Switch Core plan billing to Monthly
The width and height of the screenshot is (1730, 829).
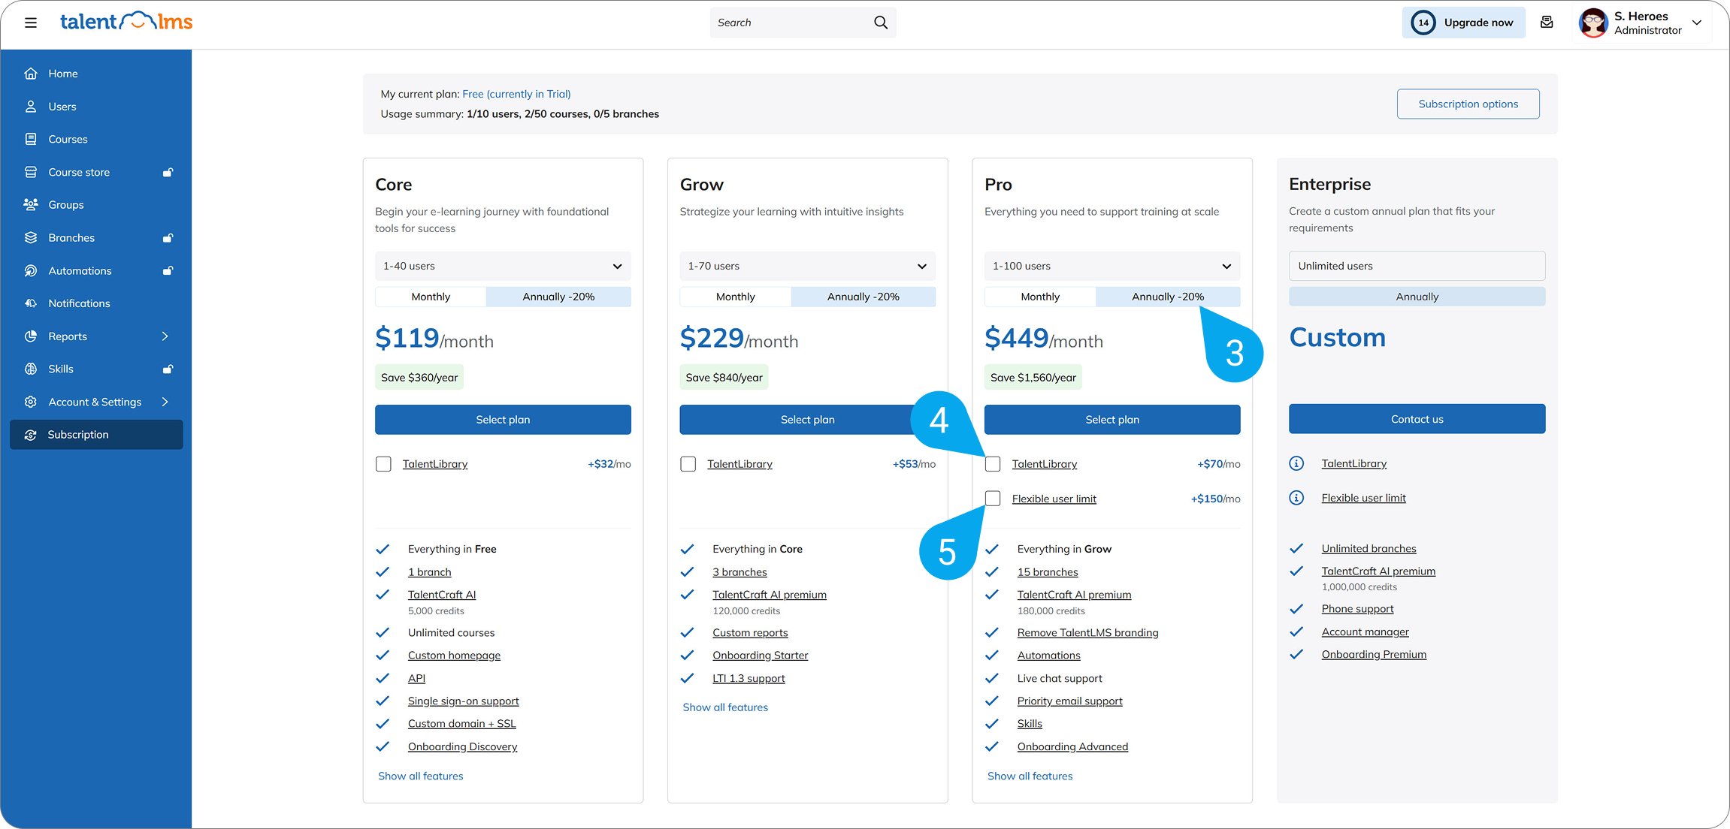431,297
